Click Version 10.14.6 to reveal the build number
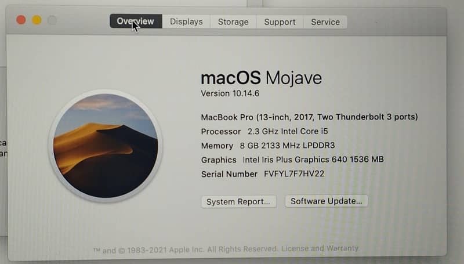 coord(230,93)
